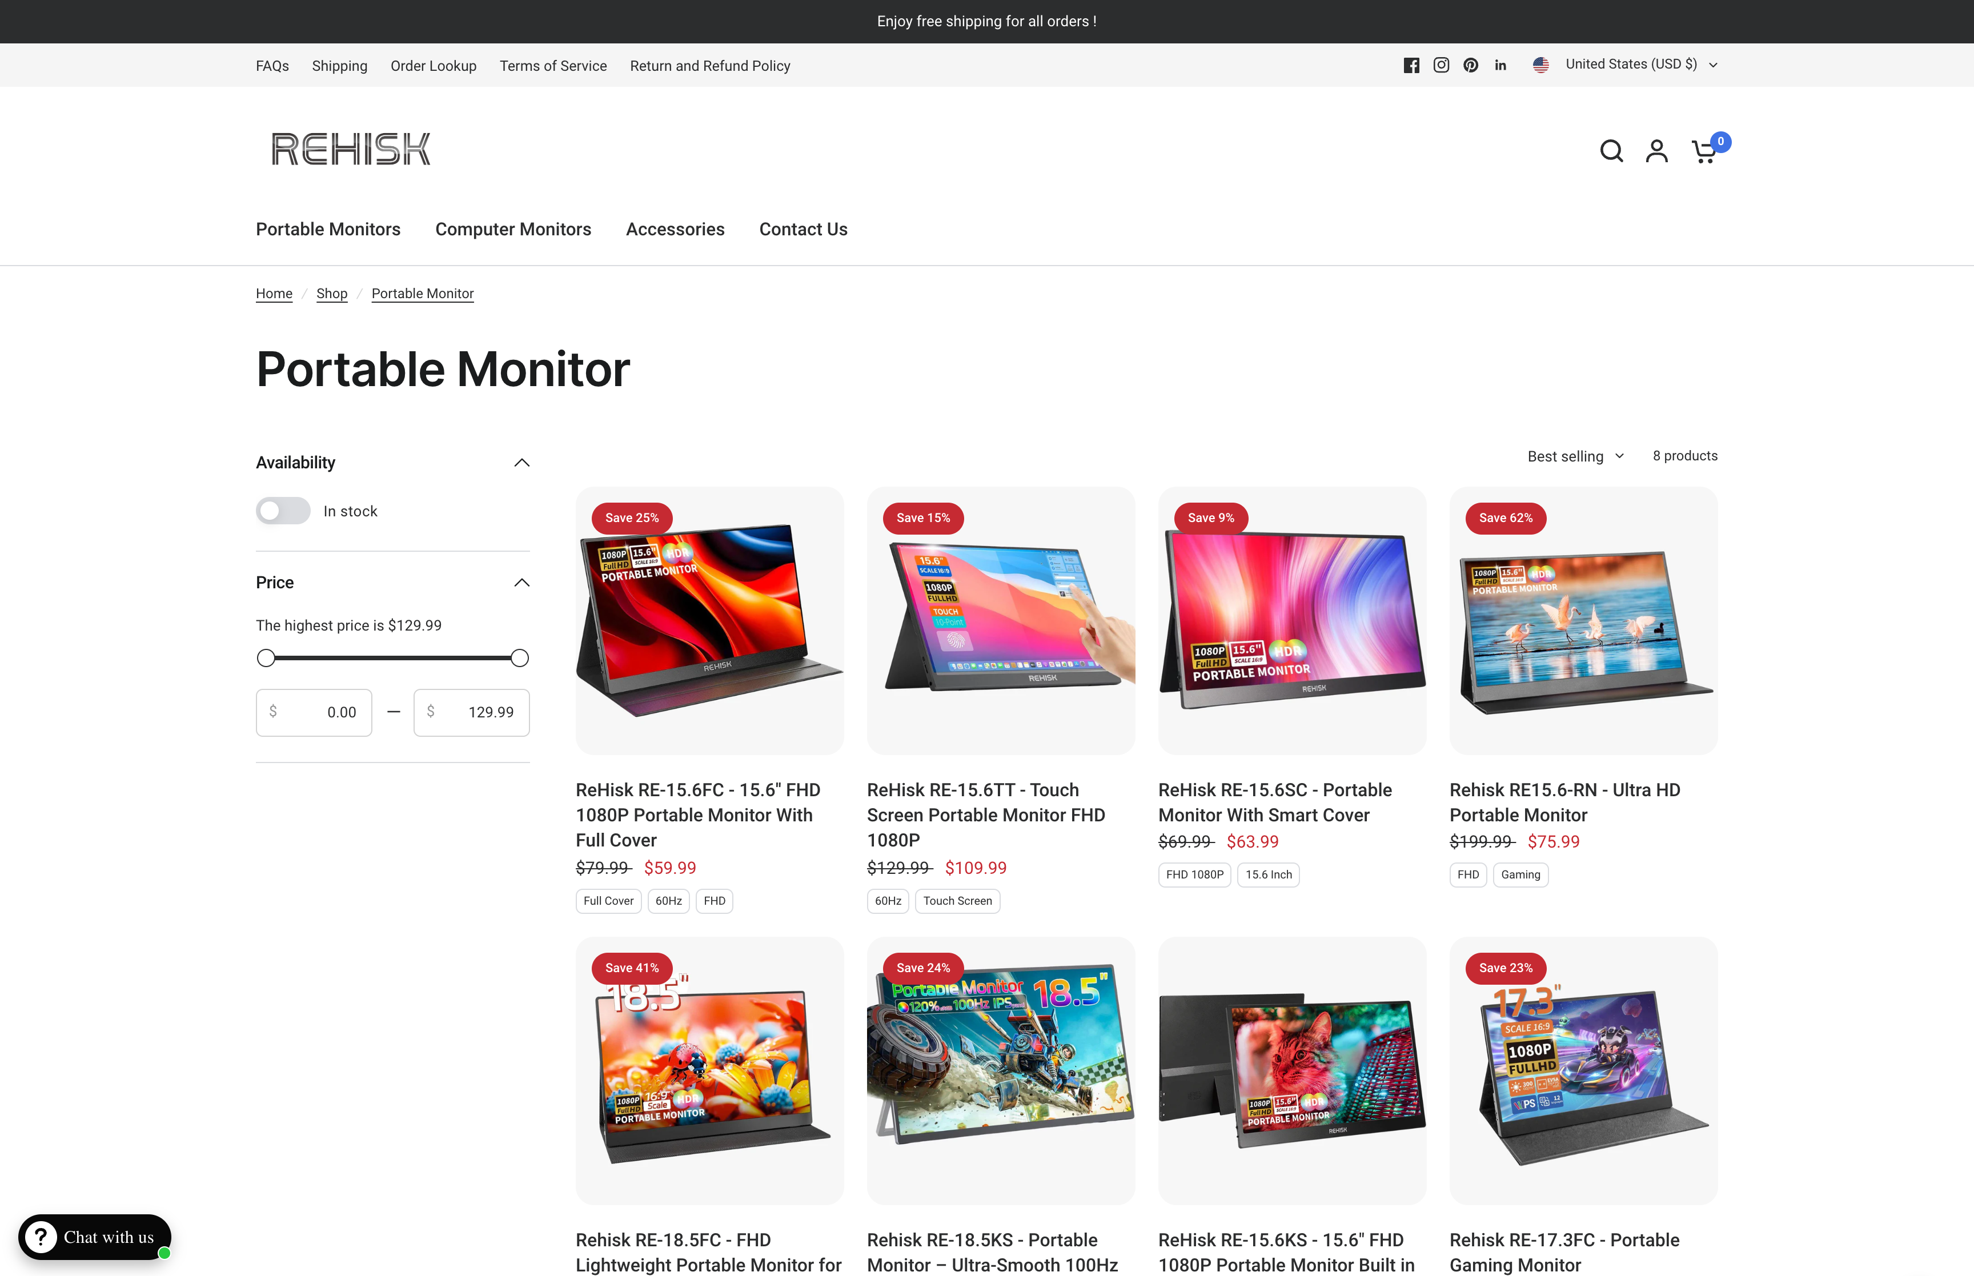Visit the Instagram social icon
Viewport: 1974px width, 1276px height.
point(1441,66)
